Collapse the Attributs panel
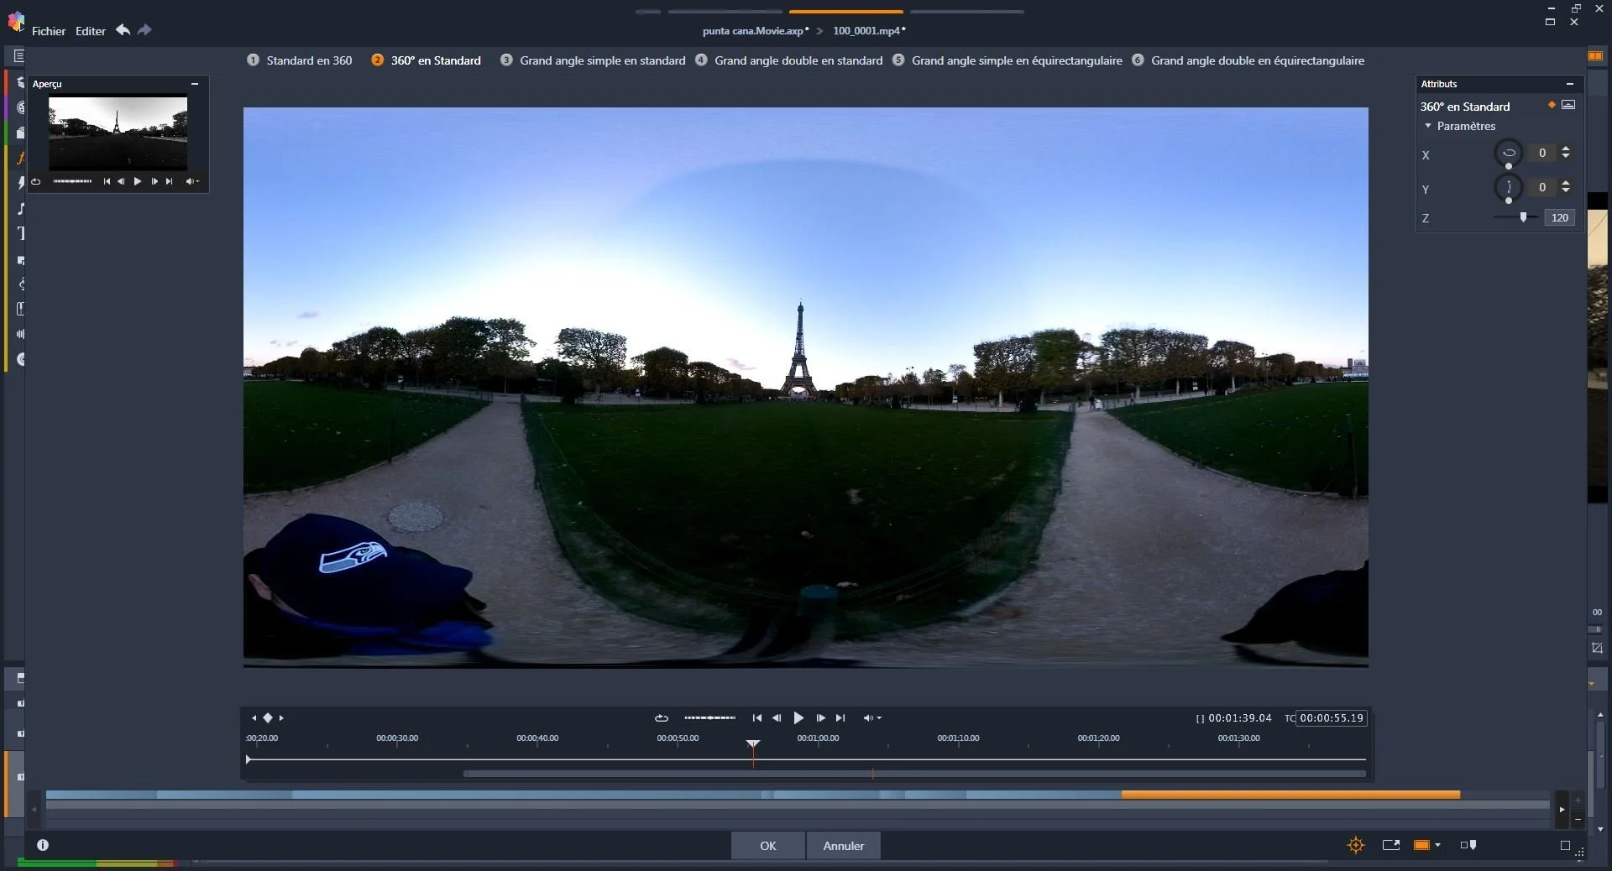 click(1570, 84)
